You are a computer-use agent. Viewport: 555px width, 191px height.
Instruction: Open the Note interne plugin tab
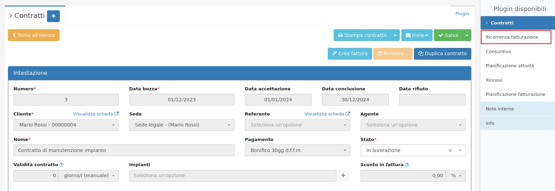500,109
